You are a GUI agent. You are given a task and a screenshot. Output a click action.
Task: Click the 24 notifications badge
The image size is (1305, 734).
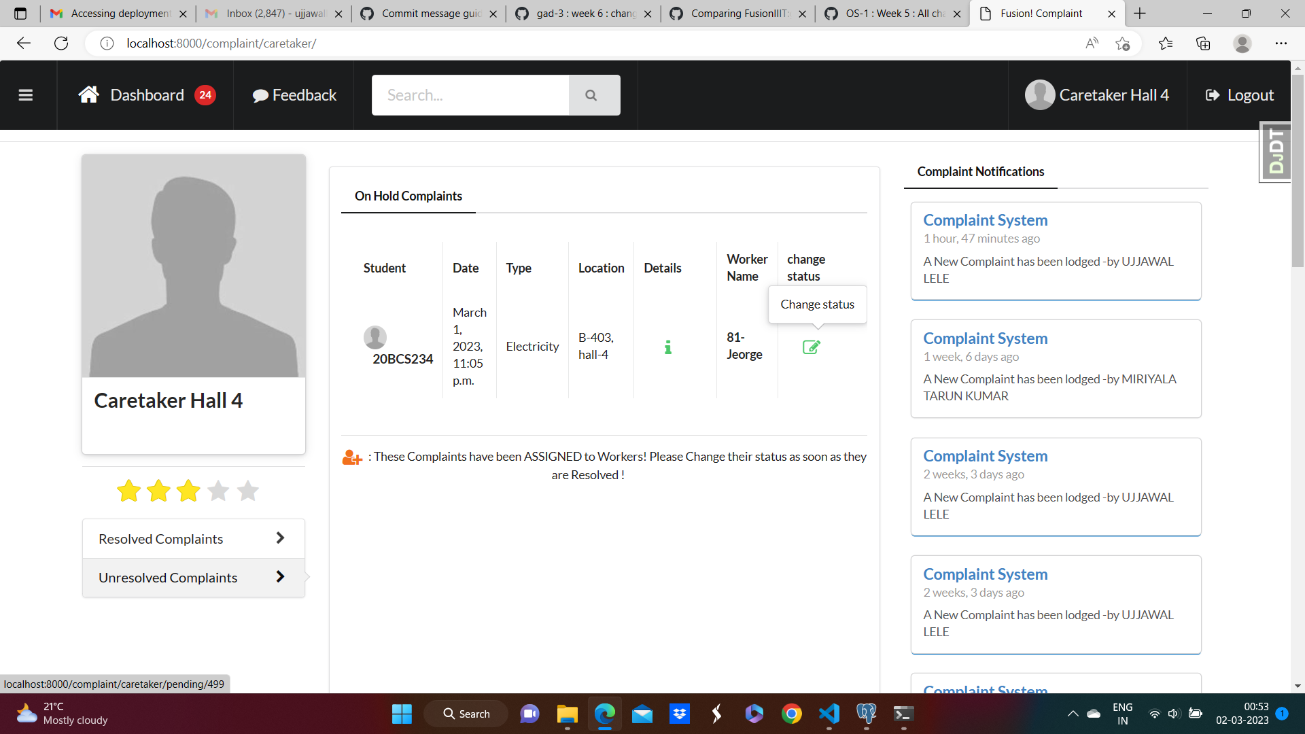[x=205, y=95]
